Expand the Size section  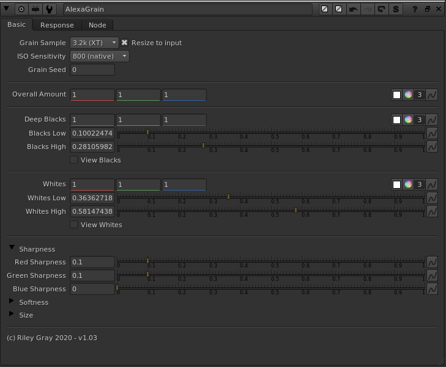click(x=12, y=314)
